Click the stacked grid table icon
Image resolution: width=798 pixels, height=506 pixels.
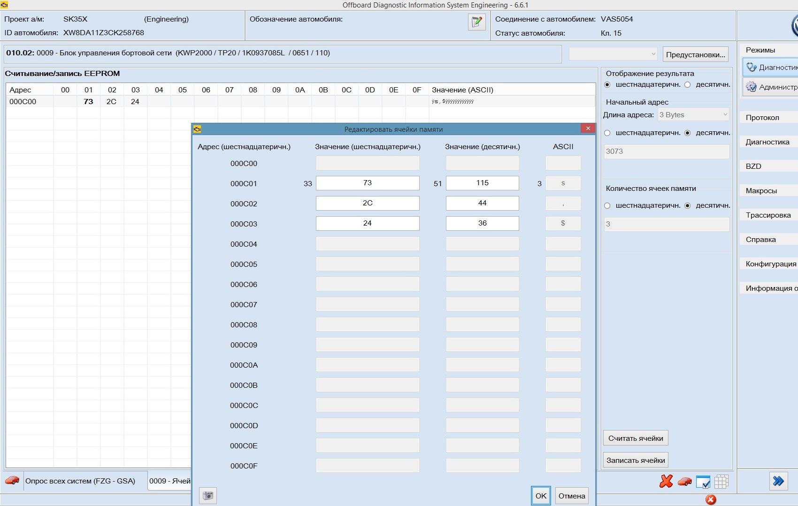tap(721, 482)
